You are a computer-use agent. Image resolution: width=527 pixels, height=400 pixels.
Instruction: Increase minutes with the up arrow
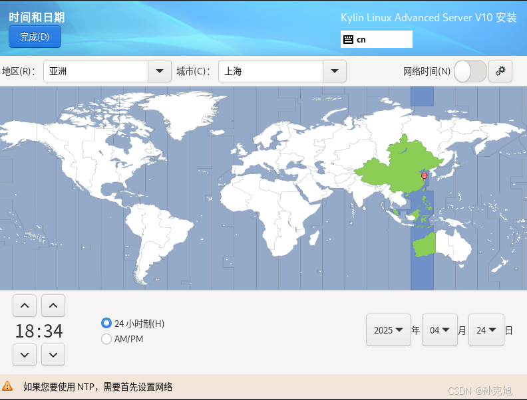53,306
